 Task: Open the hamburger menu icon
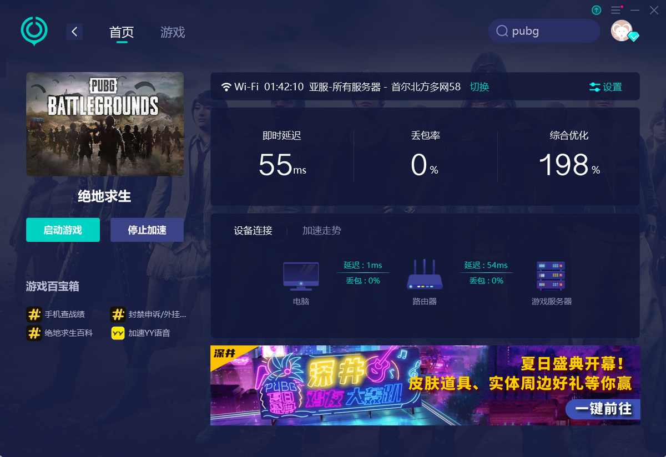tap(615, 10)
